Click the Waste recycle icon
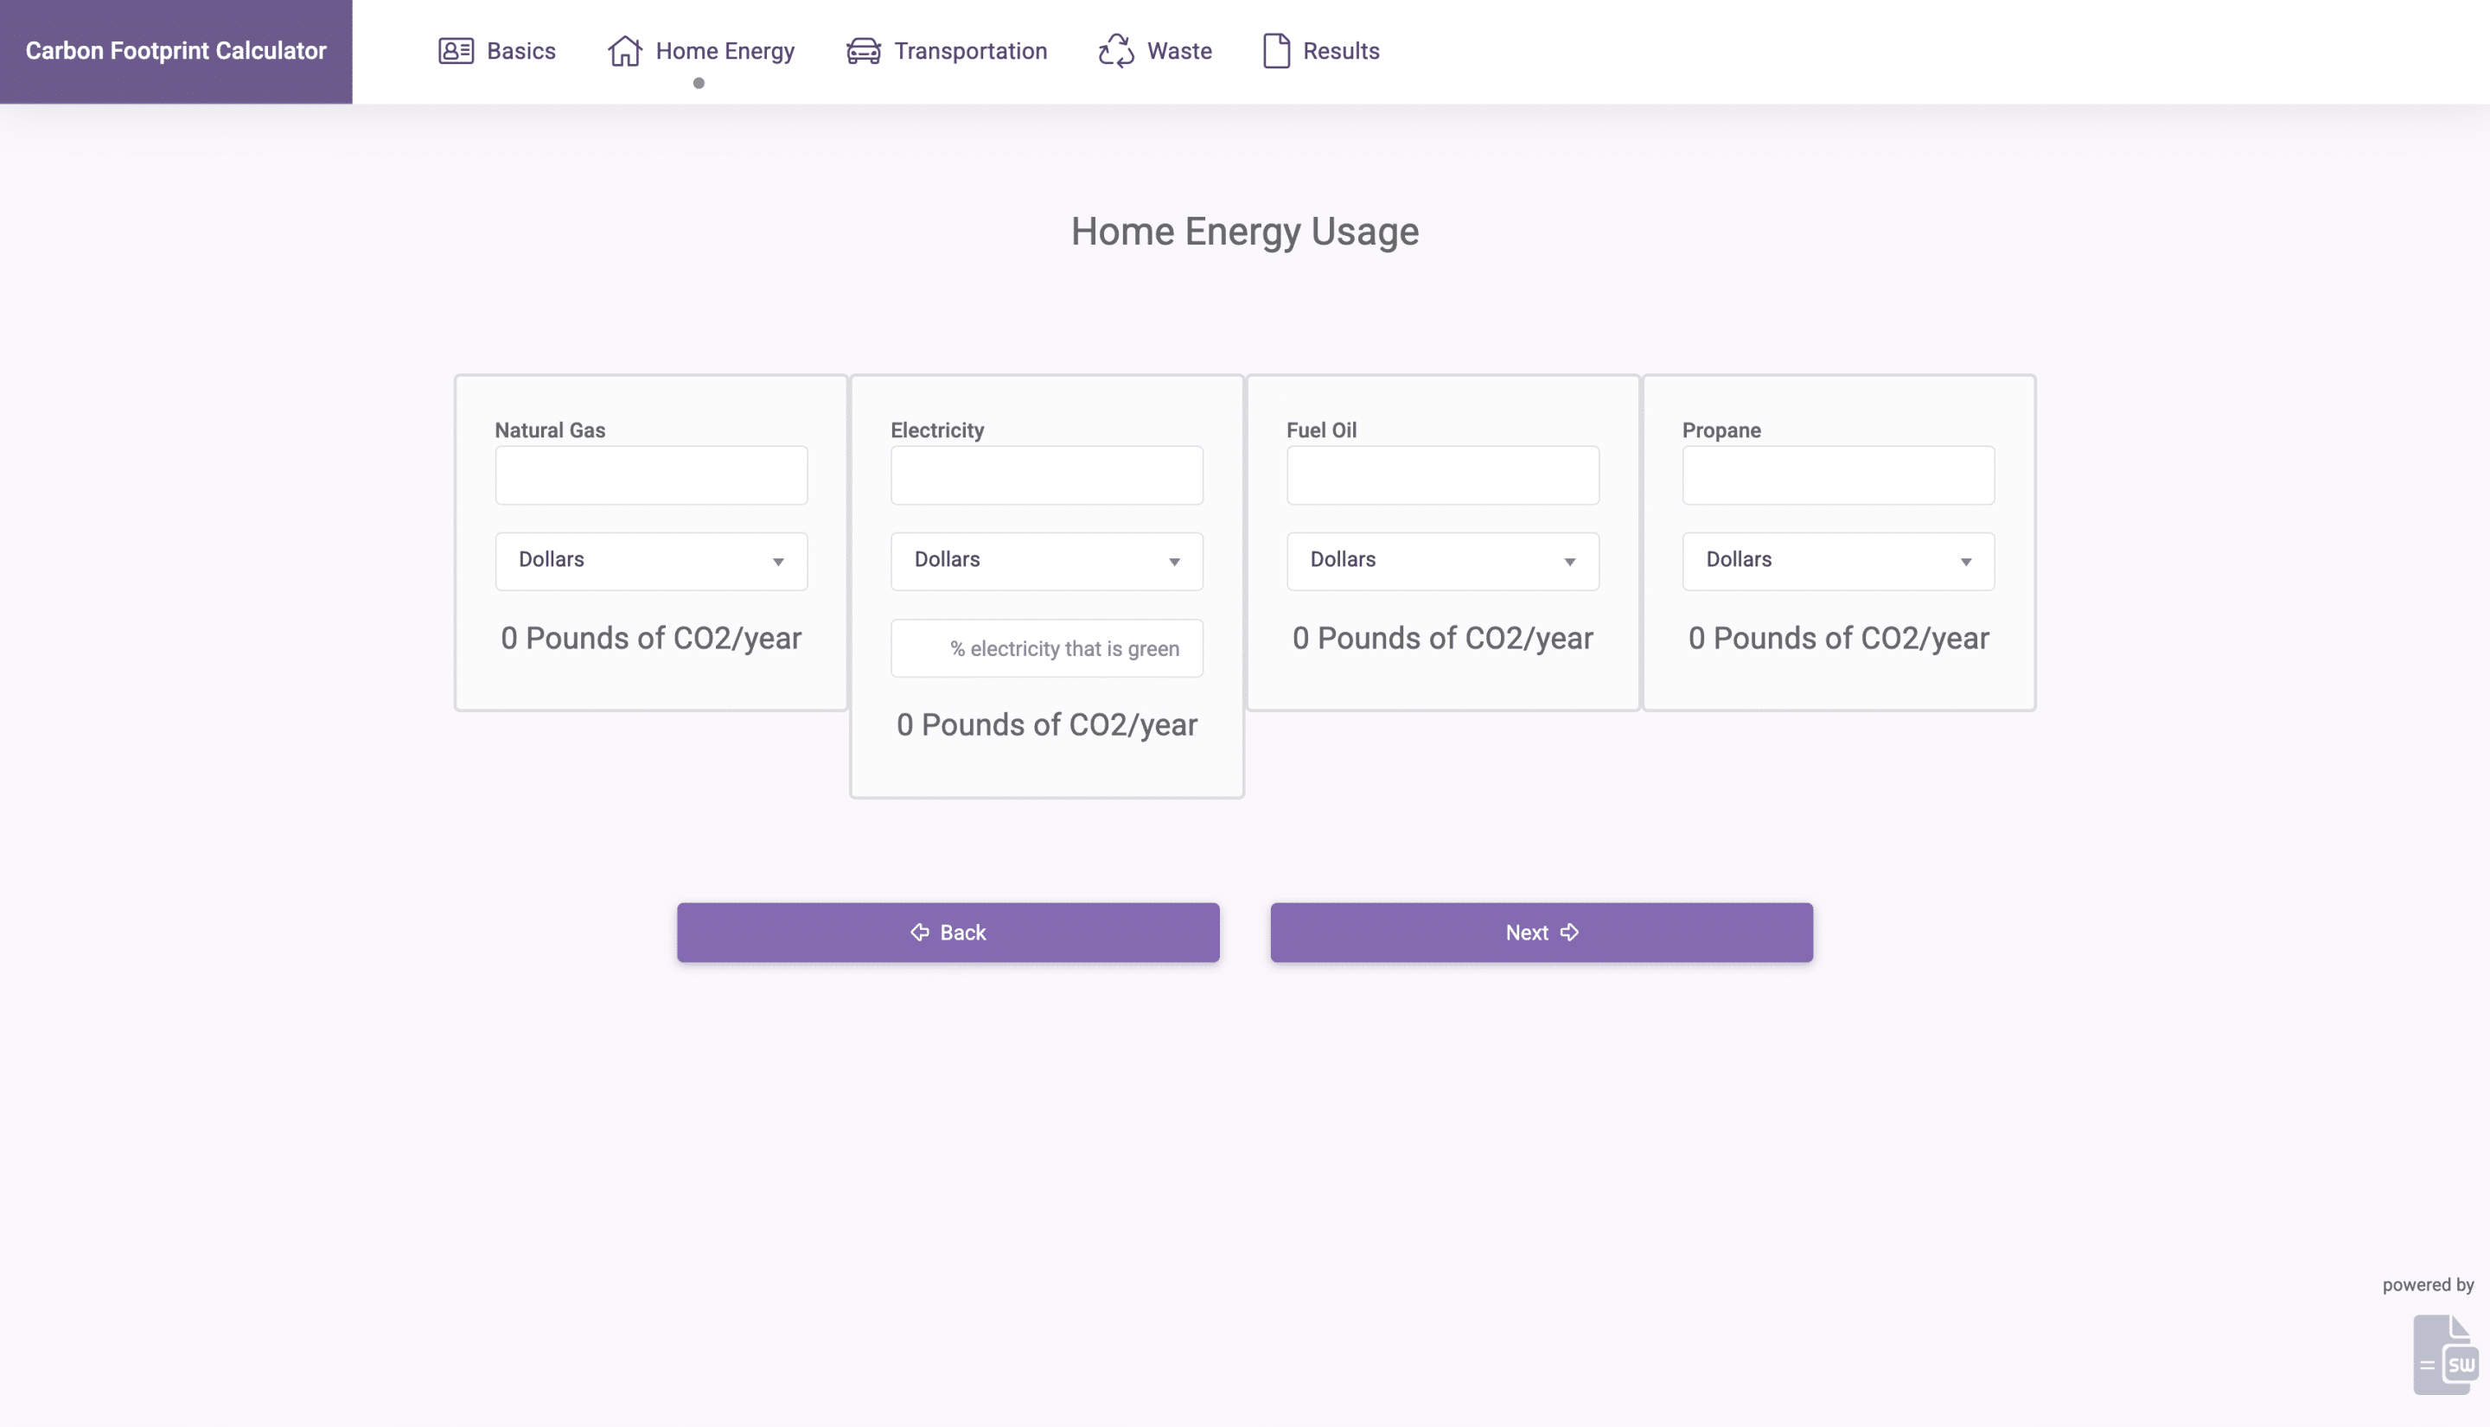The height and width of the screenshot is (1427, 2490). 1115,51
